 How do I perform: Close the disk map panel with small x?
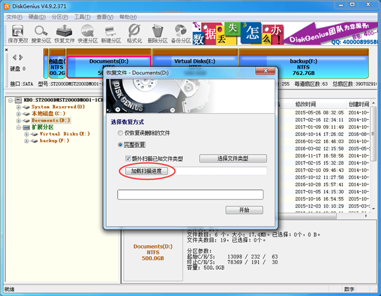[x=6, y=50]
